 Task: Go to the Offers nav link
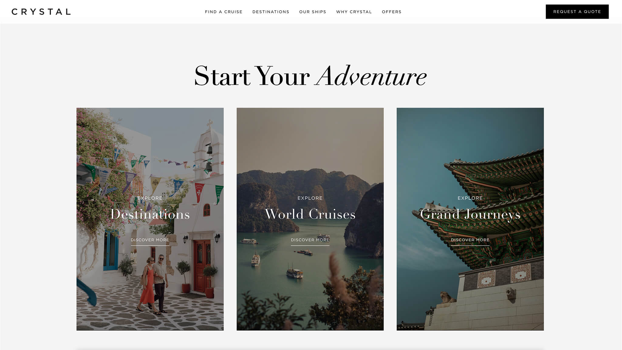click(391, 12)
